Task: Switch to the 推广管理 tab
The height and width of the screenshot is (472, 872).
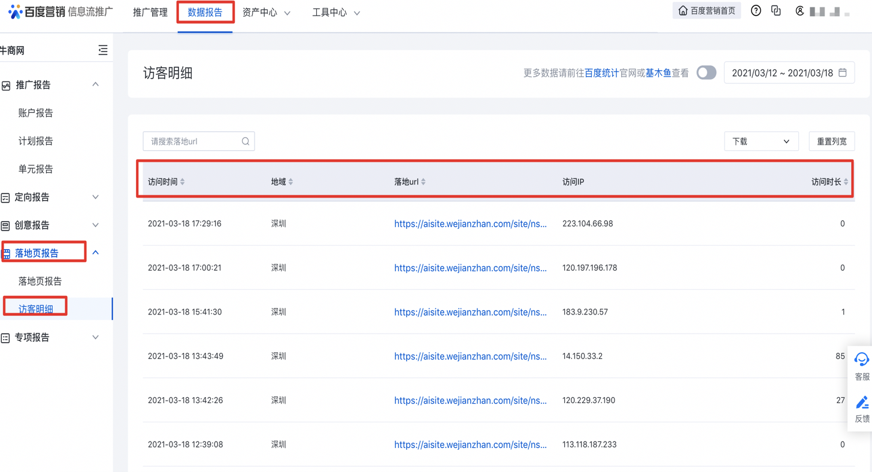Action: 150,13
